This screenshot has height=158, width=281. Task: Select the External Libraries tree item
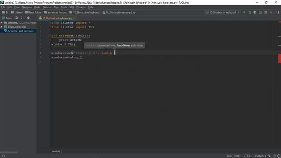[18, 27]
